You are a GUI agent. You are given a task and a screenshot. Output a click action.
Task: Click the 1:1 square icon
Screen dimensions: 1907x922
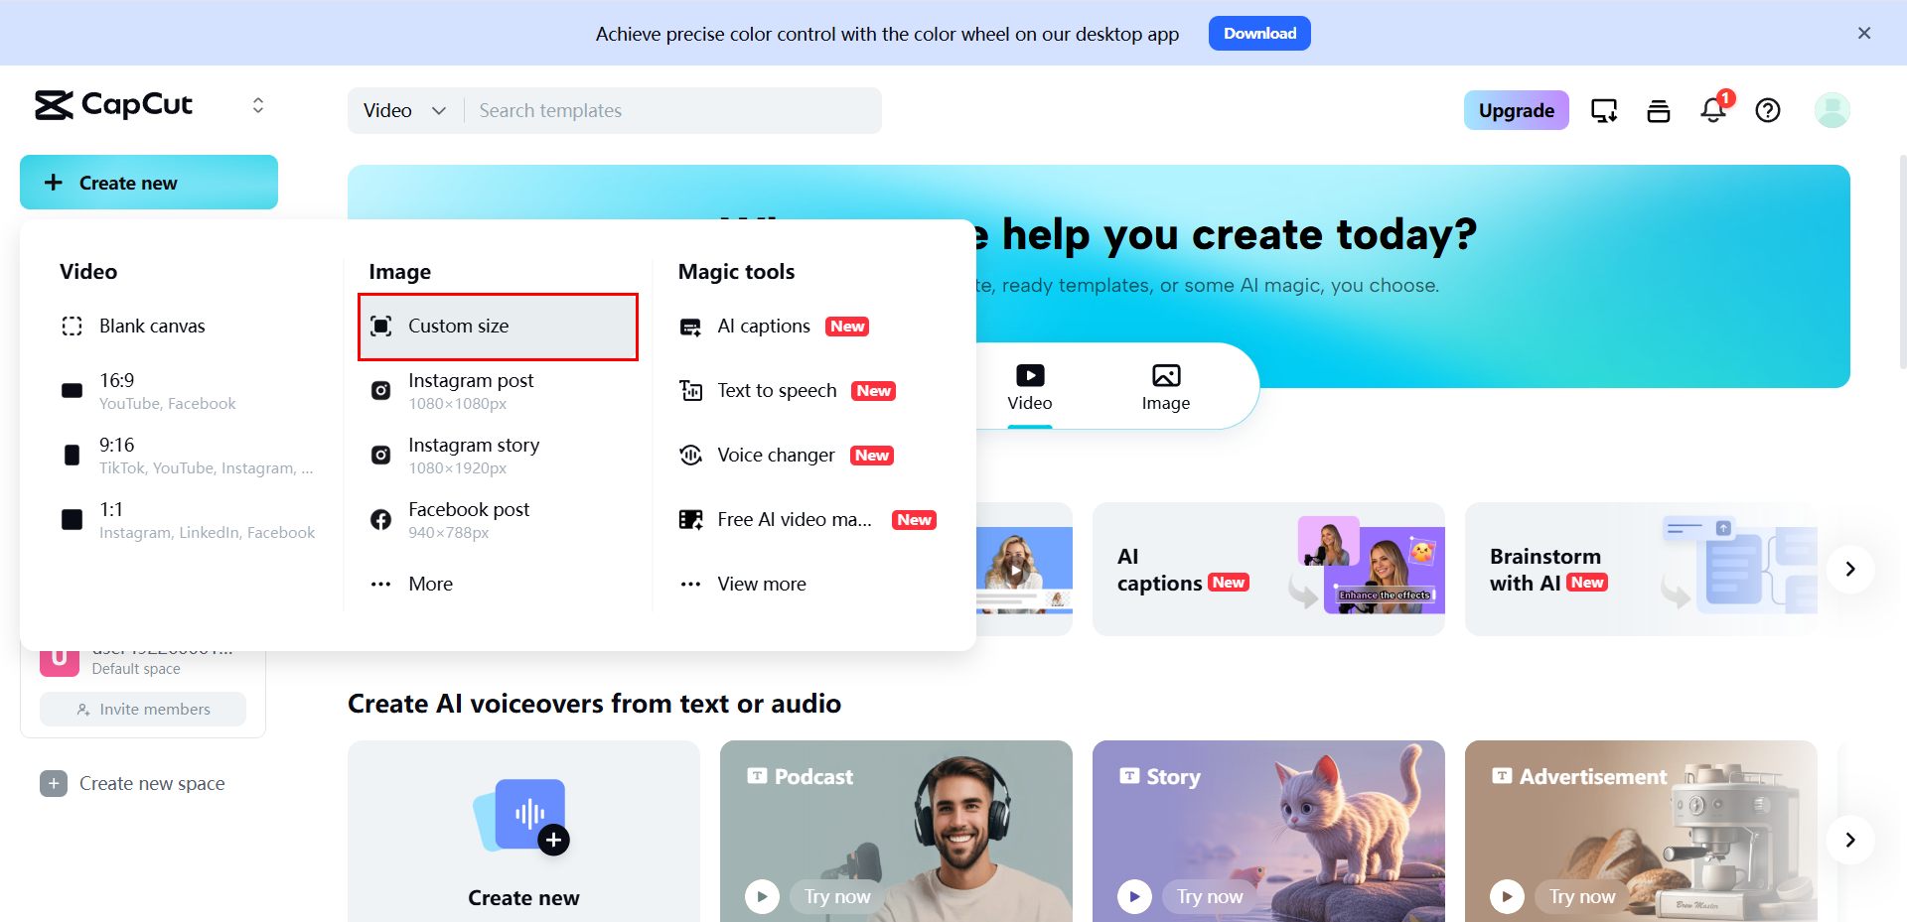72,520
